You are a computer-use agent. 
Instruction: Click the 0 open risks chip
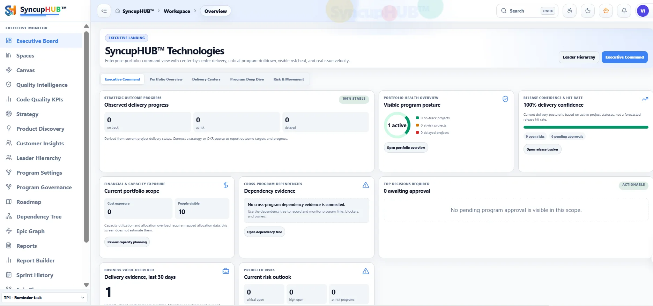pos(535,137)
